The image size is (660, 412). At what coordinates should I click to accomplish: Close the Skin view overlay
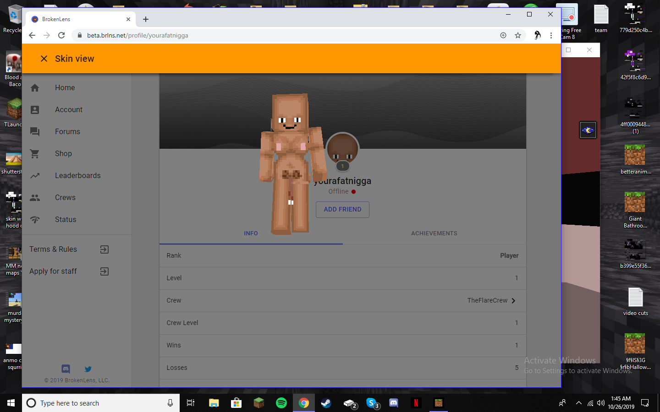pyautogui.click(x=44, y=59)
